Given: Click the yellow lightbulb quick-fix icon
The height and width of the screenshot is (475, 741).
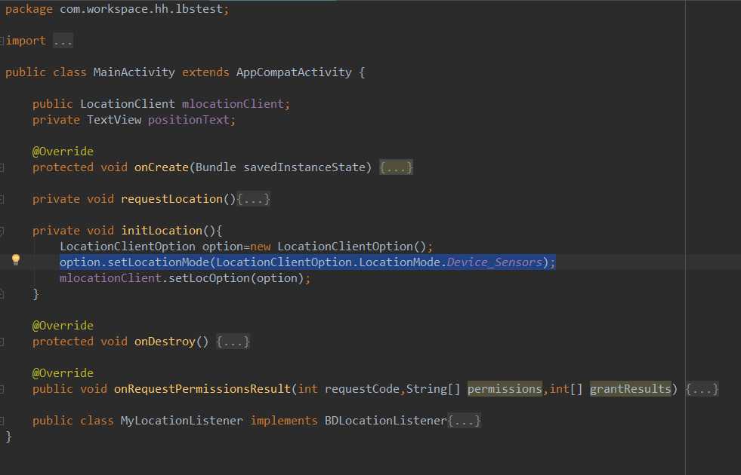Looking at the screenshot, I should coord(16,259).
